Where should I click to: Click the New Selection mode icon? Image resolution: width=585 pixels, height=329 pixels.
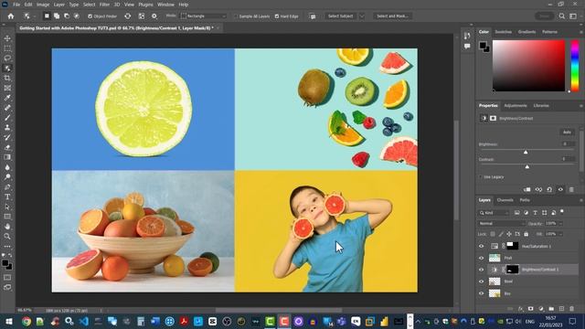tap(47, 16)
